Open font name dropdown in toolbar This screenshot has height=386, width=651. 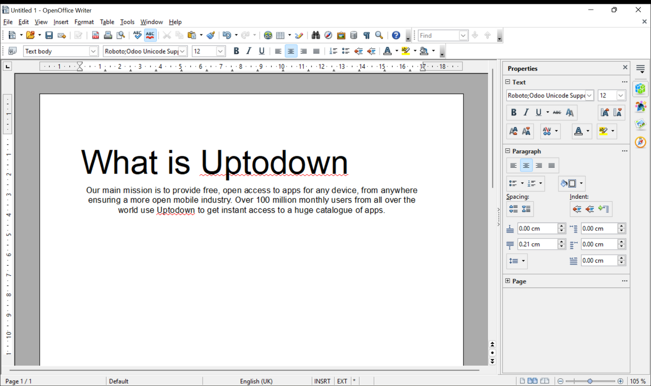(183, 51)
